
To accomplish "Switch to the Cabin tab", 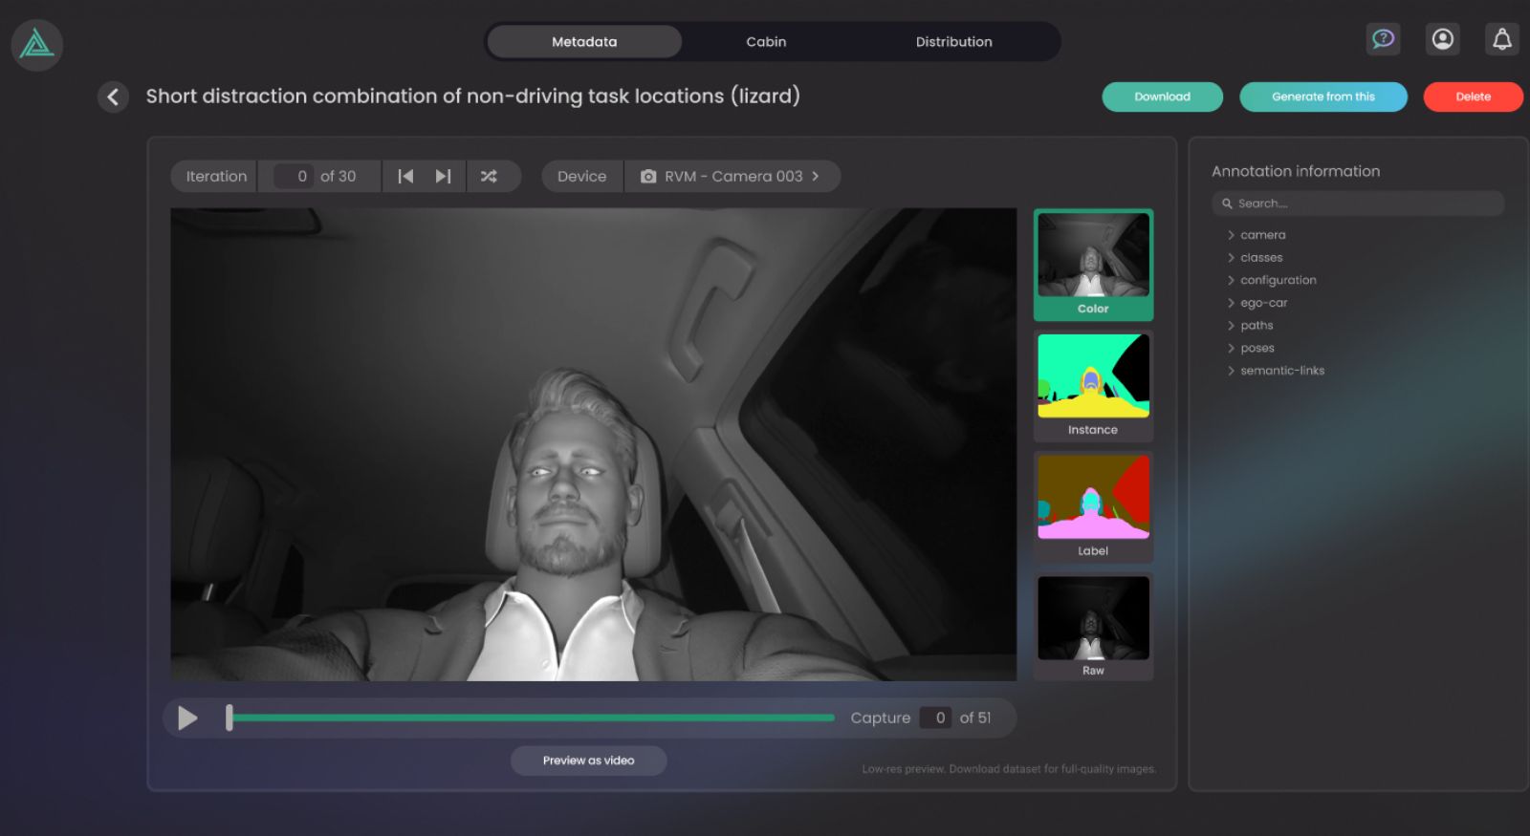I will (x=766, y=42).
